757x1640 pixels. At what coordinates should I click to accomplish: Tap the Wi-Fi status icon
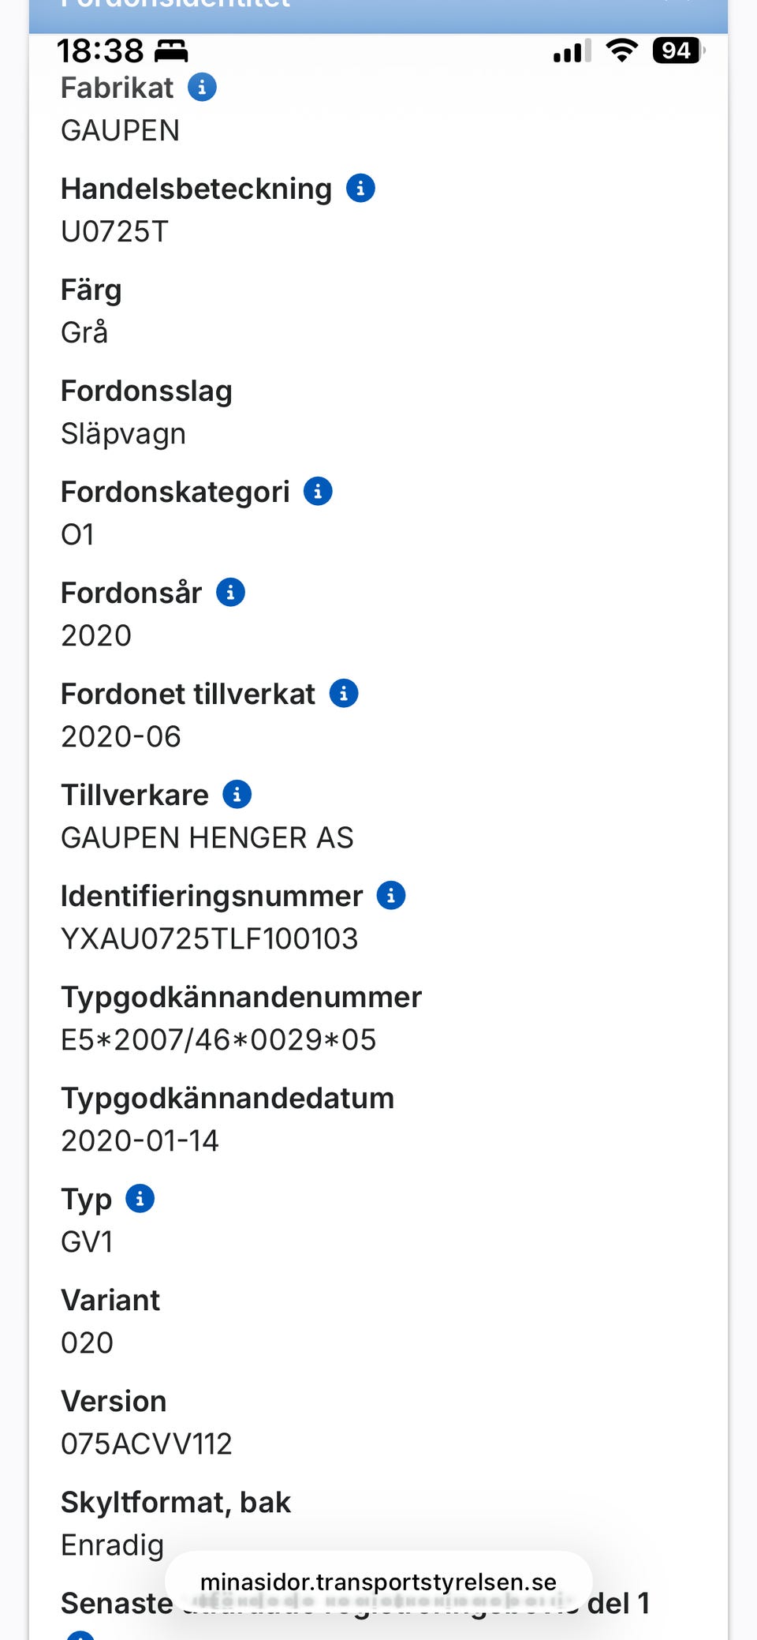621,51
